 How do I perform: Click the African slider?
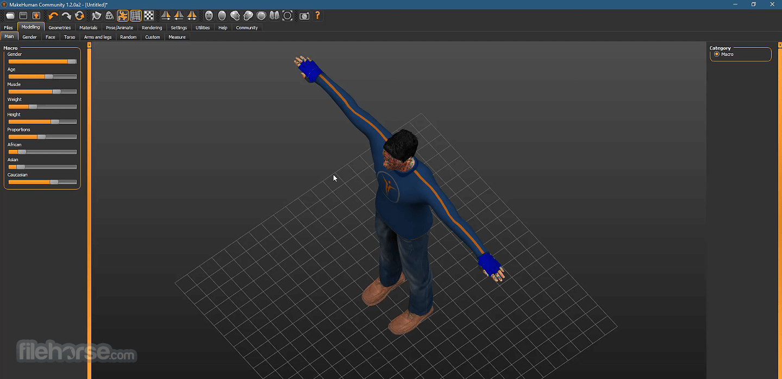[42, 152]
